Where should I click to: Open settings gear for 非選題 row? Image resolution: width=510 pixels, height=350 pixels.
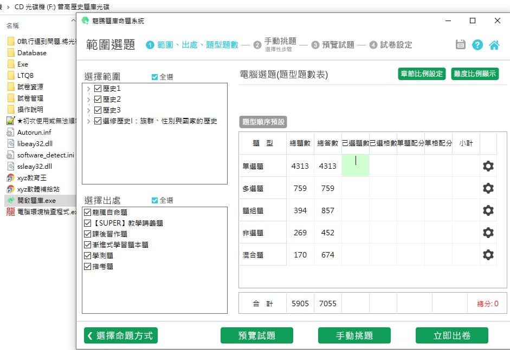click(x=488, y=233)
